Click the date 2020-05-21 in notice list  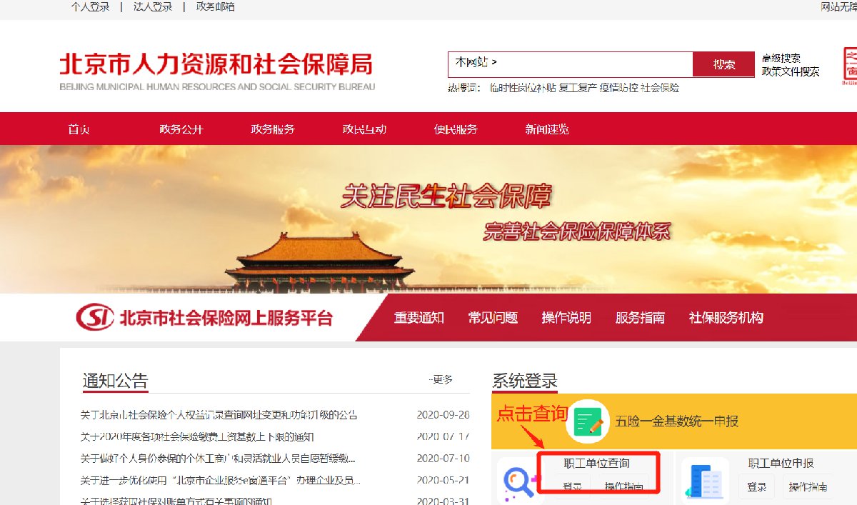click(x=443, y=479)
